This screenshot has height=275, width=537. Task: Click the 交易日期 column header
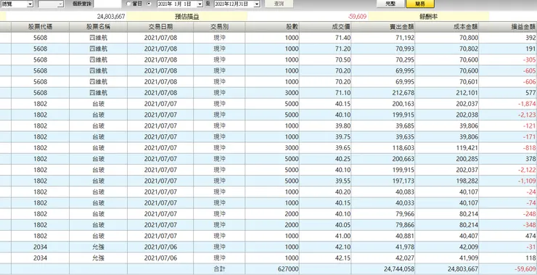(160, 27)
